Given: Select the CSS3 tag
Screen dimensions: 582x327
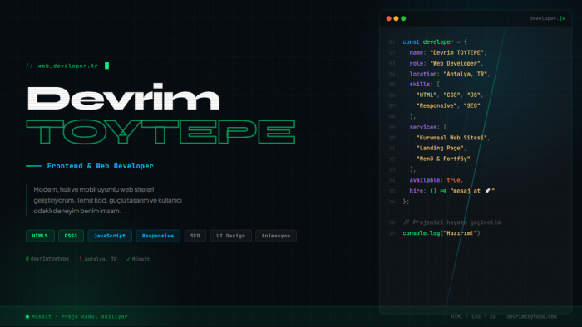Looking at the screenshot, I should point(71,236).
